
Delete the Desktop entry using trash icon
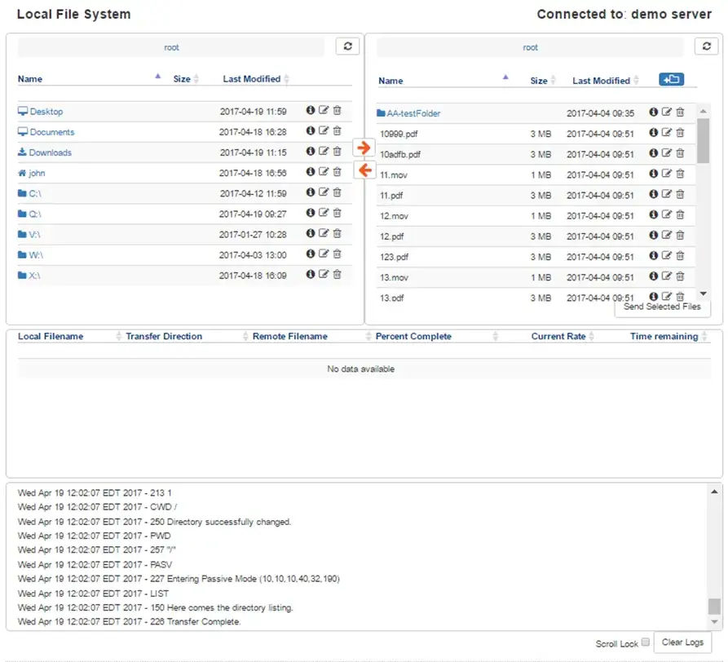coord(338,111)
